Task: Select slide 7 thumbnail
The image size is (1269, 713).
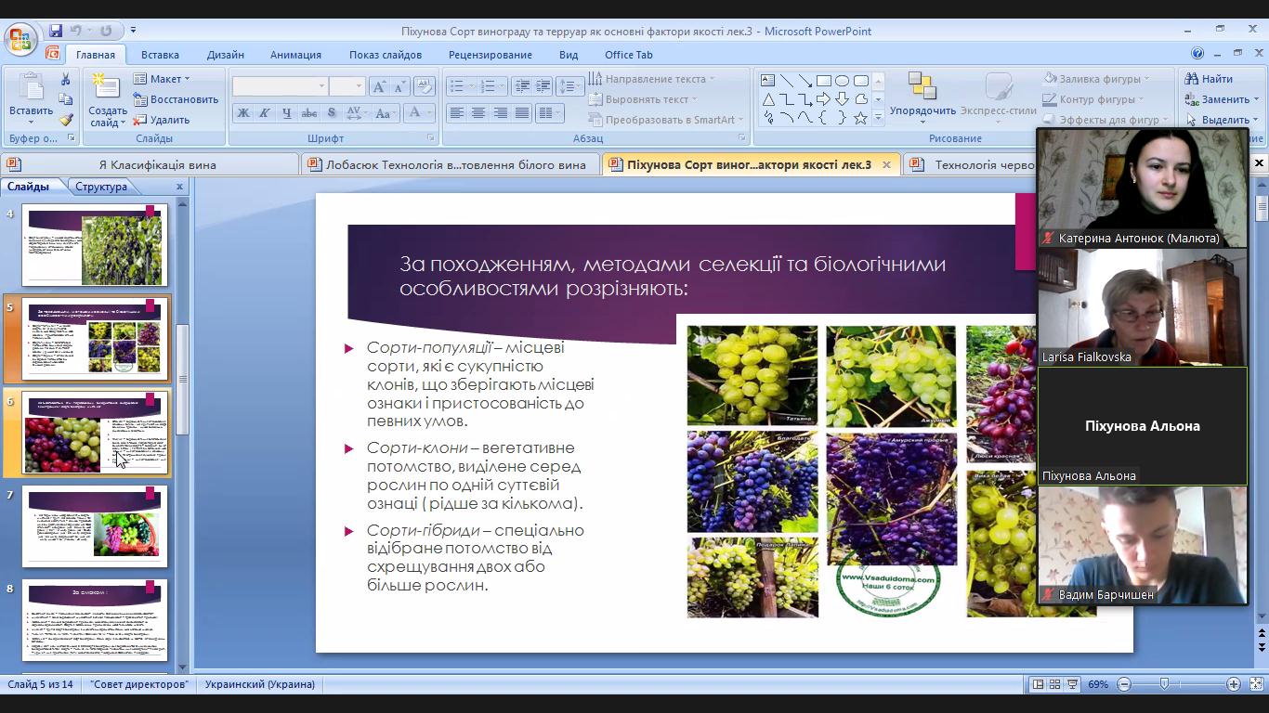Action: pyautogui.click(x=95, y=525)
